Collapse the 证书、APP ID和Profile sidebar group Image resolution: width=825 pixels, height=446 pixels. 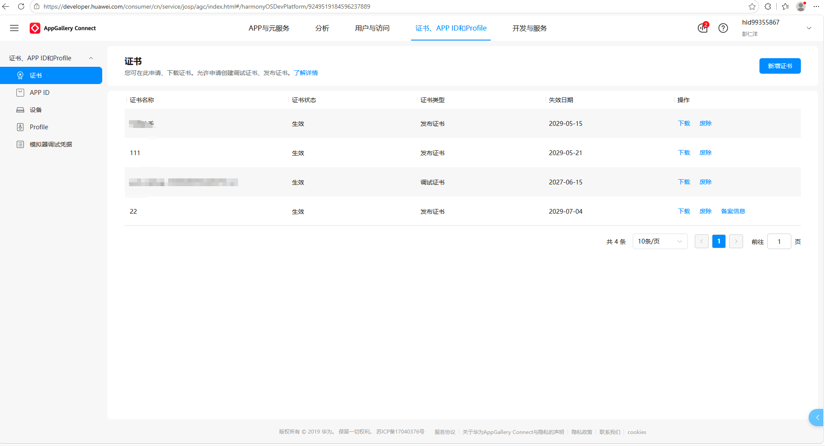click(91, 58)
